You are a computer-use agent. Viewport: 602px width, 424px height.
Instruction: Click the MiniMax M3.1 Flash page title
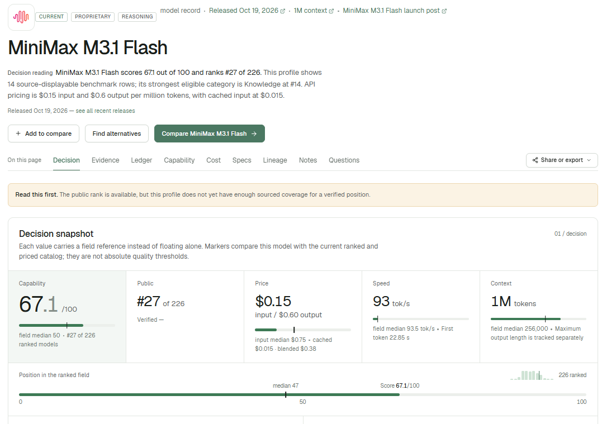88,47
